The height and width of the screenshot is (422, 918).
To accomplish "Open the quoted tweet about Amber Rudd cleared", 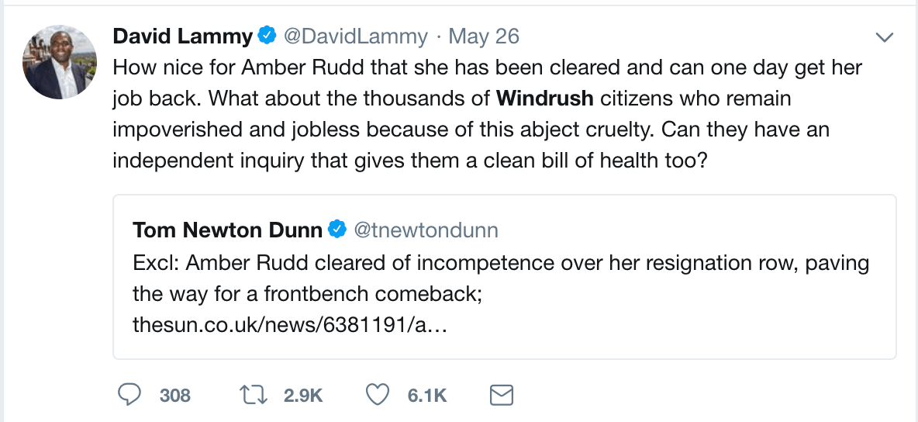I will 504,279.
